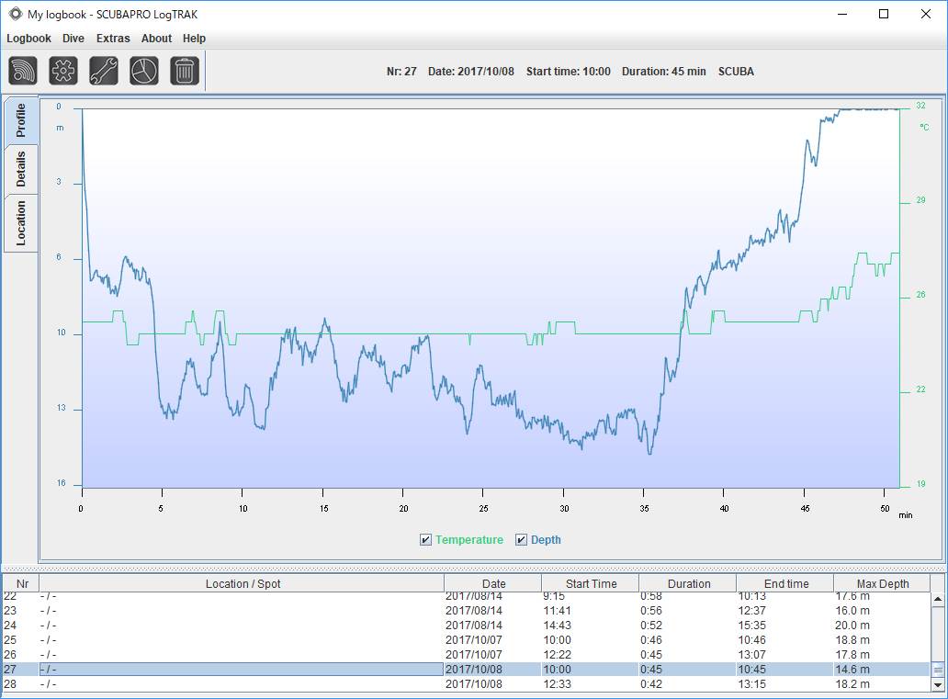Select dive 25 dated 2017/10/07
This screenshot has width=948, height=699.
coord(466,639)
